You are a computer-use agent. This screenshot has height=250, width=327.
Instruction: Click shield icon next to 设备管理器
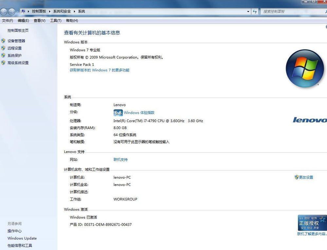click(3, 41)
